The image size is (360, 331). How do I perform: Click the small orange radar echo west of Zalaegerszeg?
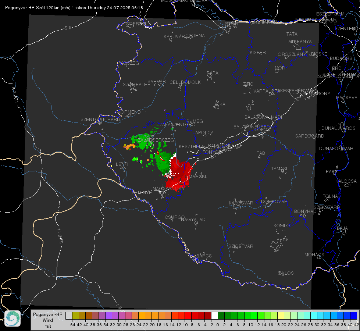(x=130, y=146)
